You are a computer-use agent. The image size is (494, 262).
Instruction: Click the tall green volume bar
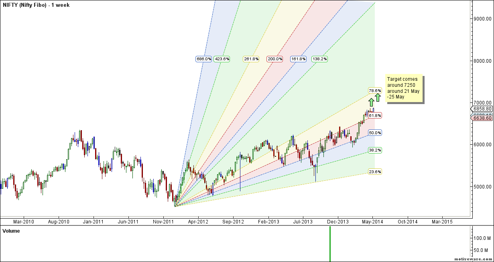point(330,244)
